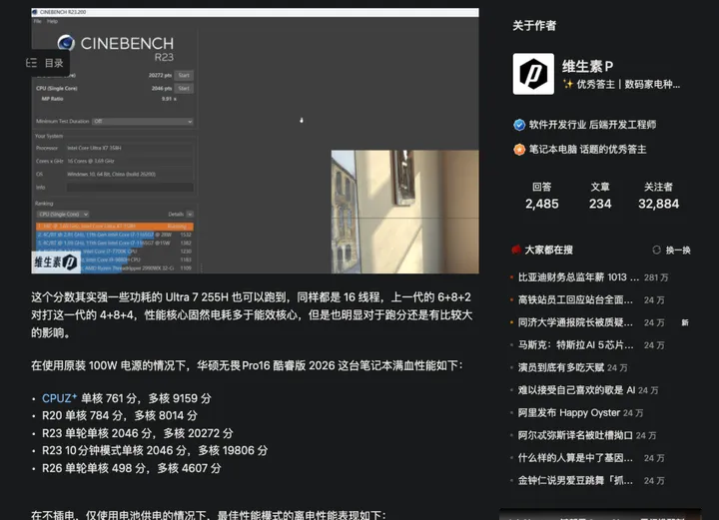This screenshot has height=520, width=719.
Task: Open author avatar of 维生素P
Action: pos(533,74)
